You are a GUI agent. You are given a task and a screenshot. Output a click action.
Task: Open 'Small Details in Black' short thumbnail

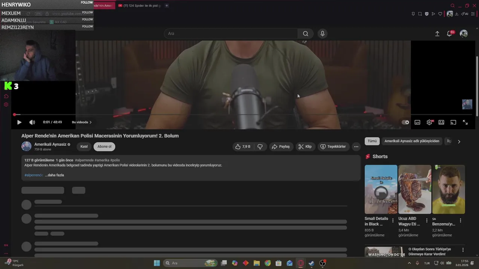(x=381, y=189)
